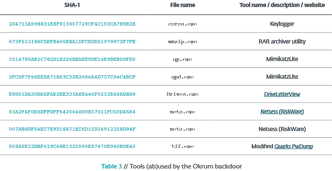Select the hash starting with 3FC6F7F6
Image resolution: width=332 pixels, height=171 pixels.
pos(72,77)
